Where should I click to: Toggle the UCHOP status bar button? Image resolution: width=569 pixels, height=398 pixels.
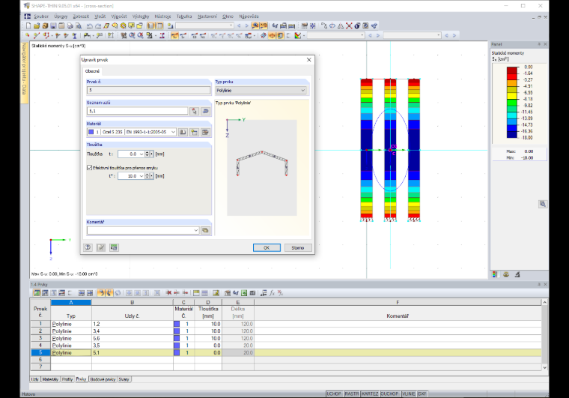[x=334, y=394]
